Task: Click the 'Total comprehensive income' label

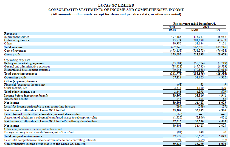Action: point(23,136)
